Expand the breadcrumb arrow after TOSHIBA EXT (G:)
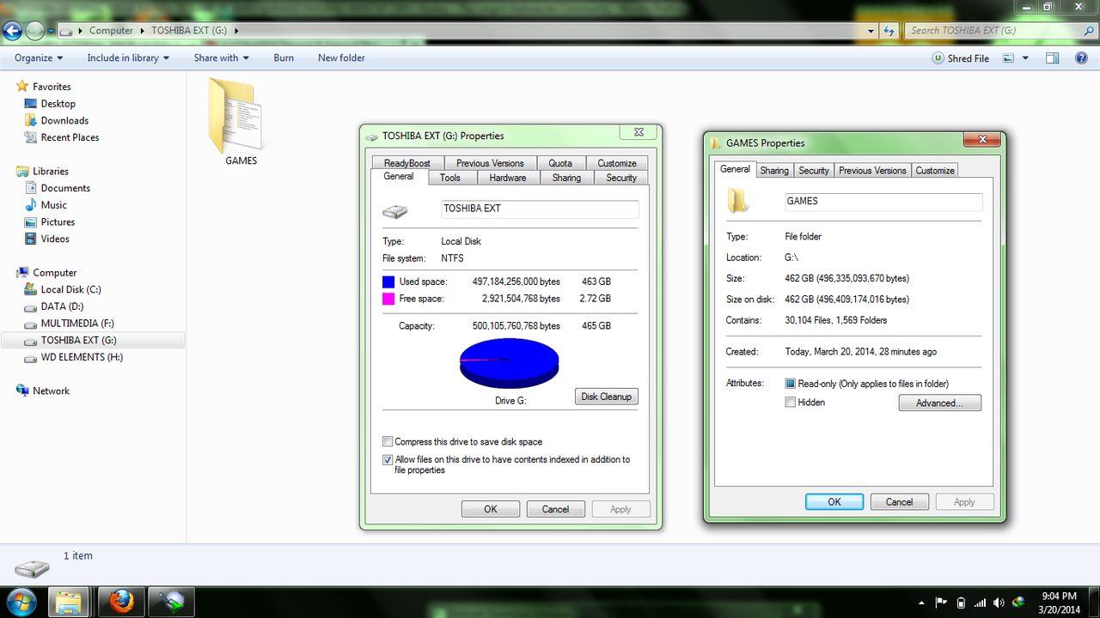Screen dimensions: 1100x618 [235, 31]
